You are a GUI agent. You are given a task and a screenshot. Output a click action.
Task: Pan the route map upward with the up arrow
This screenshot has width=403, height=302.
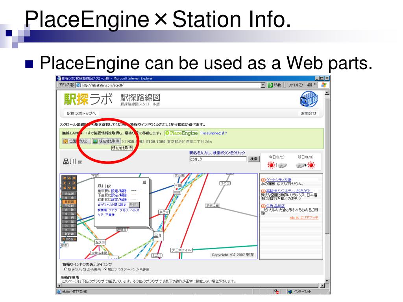pos(69,178)
